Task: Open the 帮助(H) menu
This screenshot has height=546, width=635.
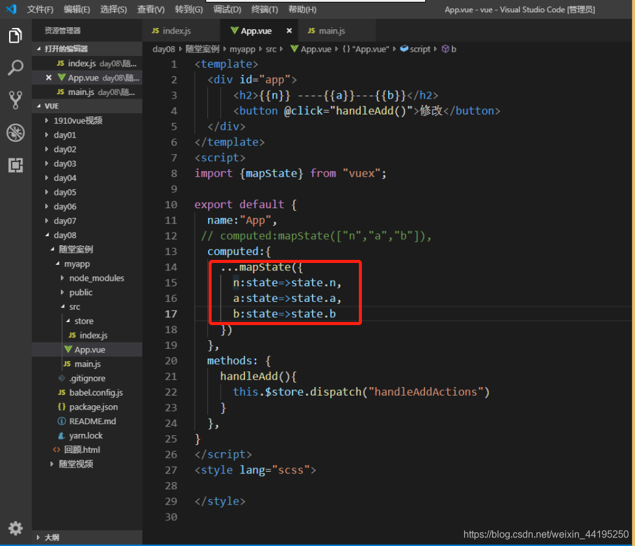Action: 302,9
